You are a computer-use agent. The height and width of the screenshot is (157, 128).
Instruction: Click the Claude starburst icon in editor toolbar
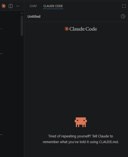click(4, 6)
